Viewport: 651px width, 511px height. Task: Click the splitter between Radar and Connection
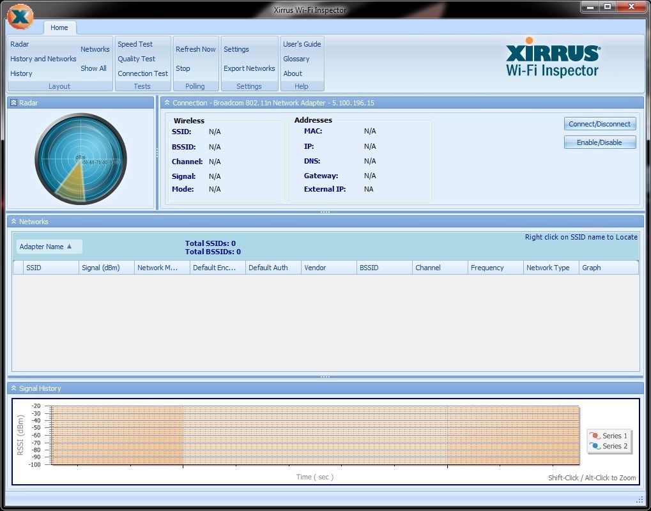157,153
